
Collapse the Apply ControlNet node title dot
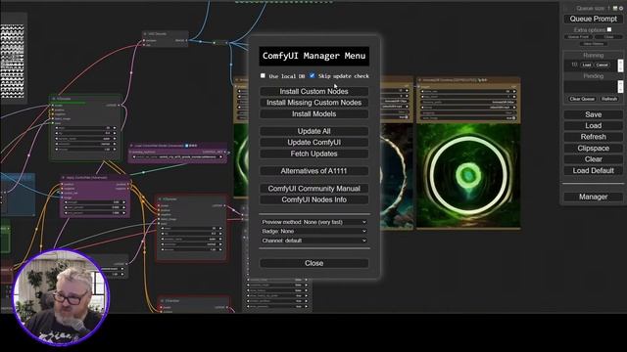coord(63,178)
